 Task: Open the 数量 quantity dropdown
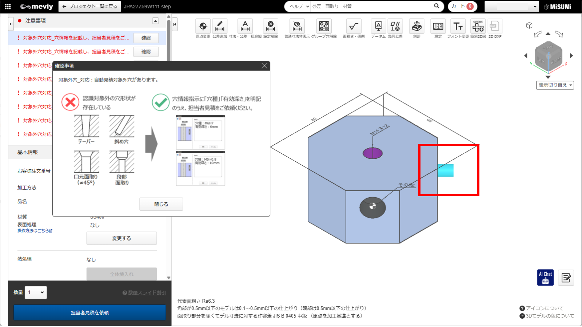point(36,292)
